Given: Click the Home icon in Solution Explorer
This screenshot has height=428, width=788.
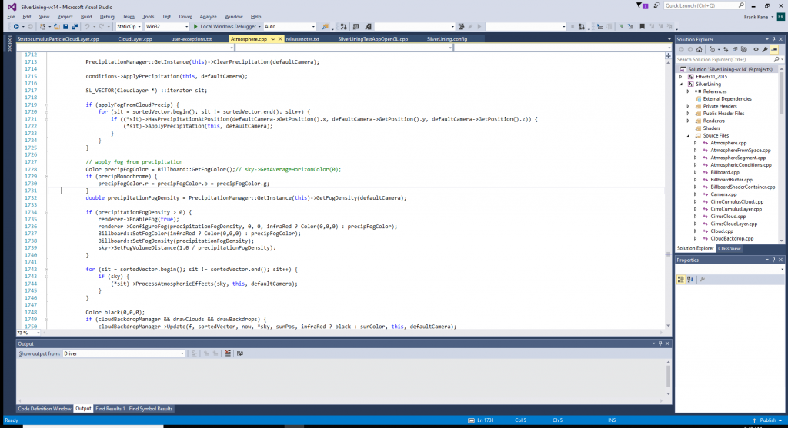Looking at the screenshot, I should pyautogui.click(x=700, y=49).
